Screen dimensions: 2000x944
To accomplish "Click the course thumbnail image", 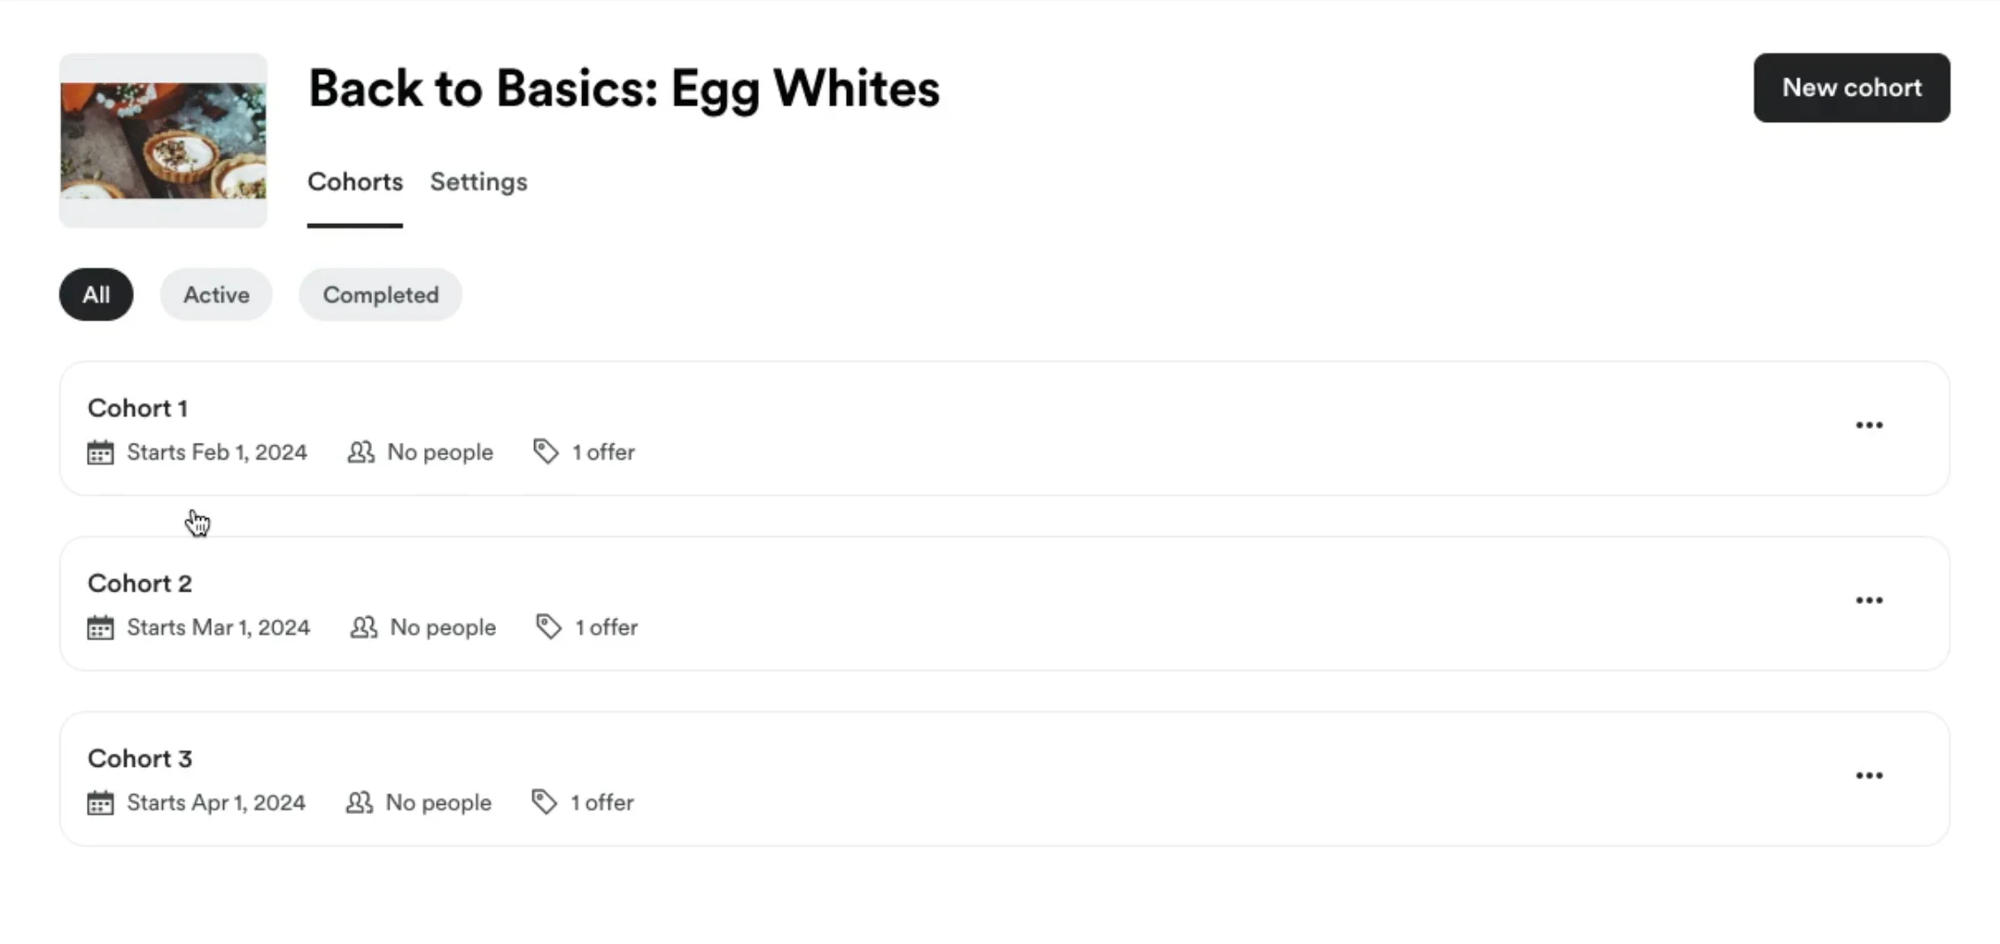I will [163, 141].
